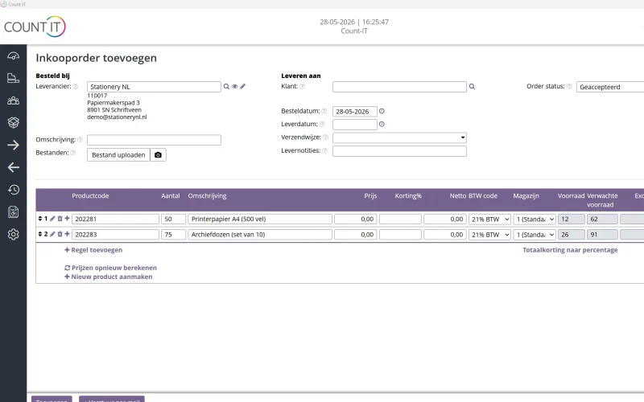Open the products box icon in sidebar
The width and height of the screenshot is (644, 402).
click(x=13, y=122)
